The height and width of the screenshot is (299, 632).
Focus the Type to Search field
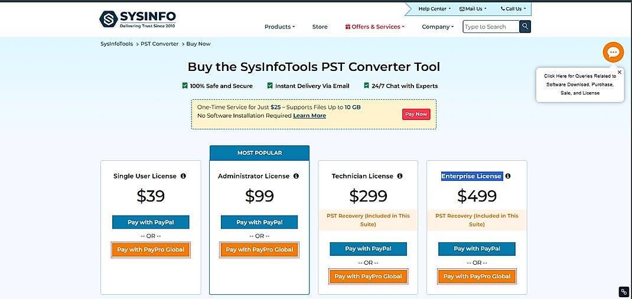point(491,27)
